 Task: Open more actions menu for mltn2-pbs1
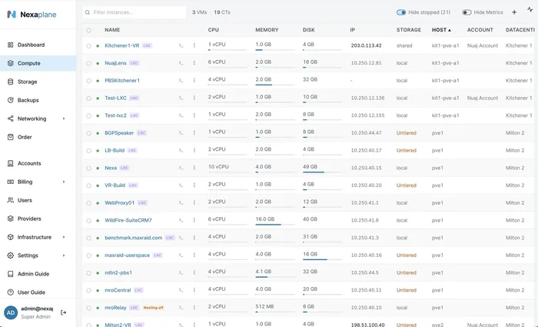194,272
